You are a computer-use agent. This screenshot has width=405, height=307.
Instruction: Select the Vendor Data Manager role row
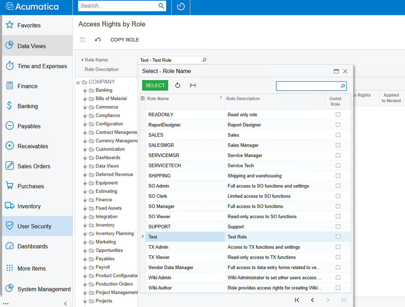[245, 267]
